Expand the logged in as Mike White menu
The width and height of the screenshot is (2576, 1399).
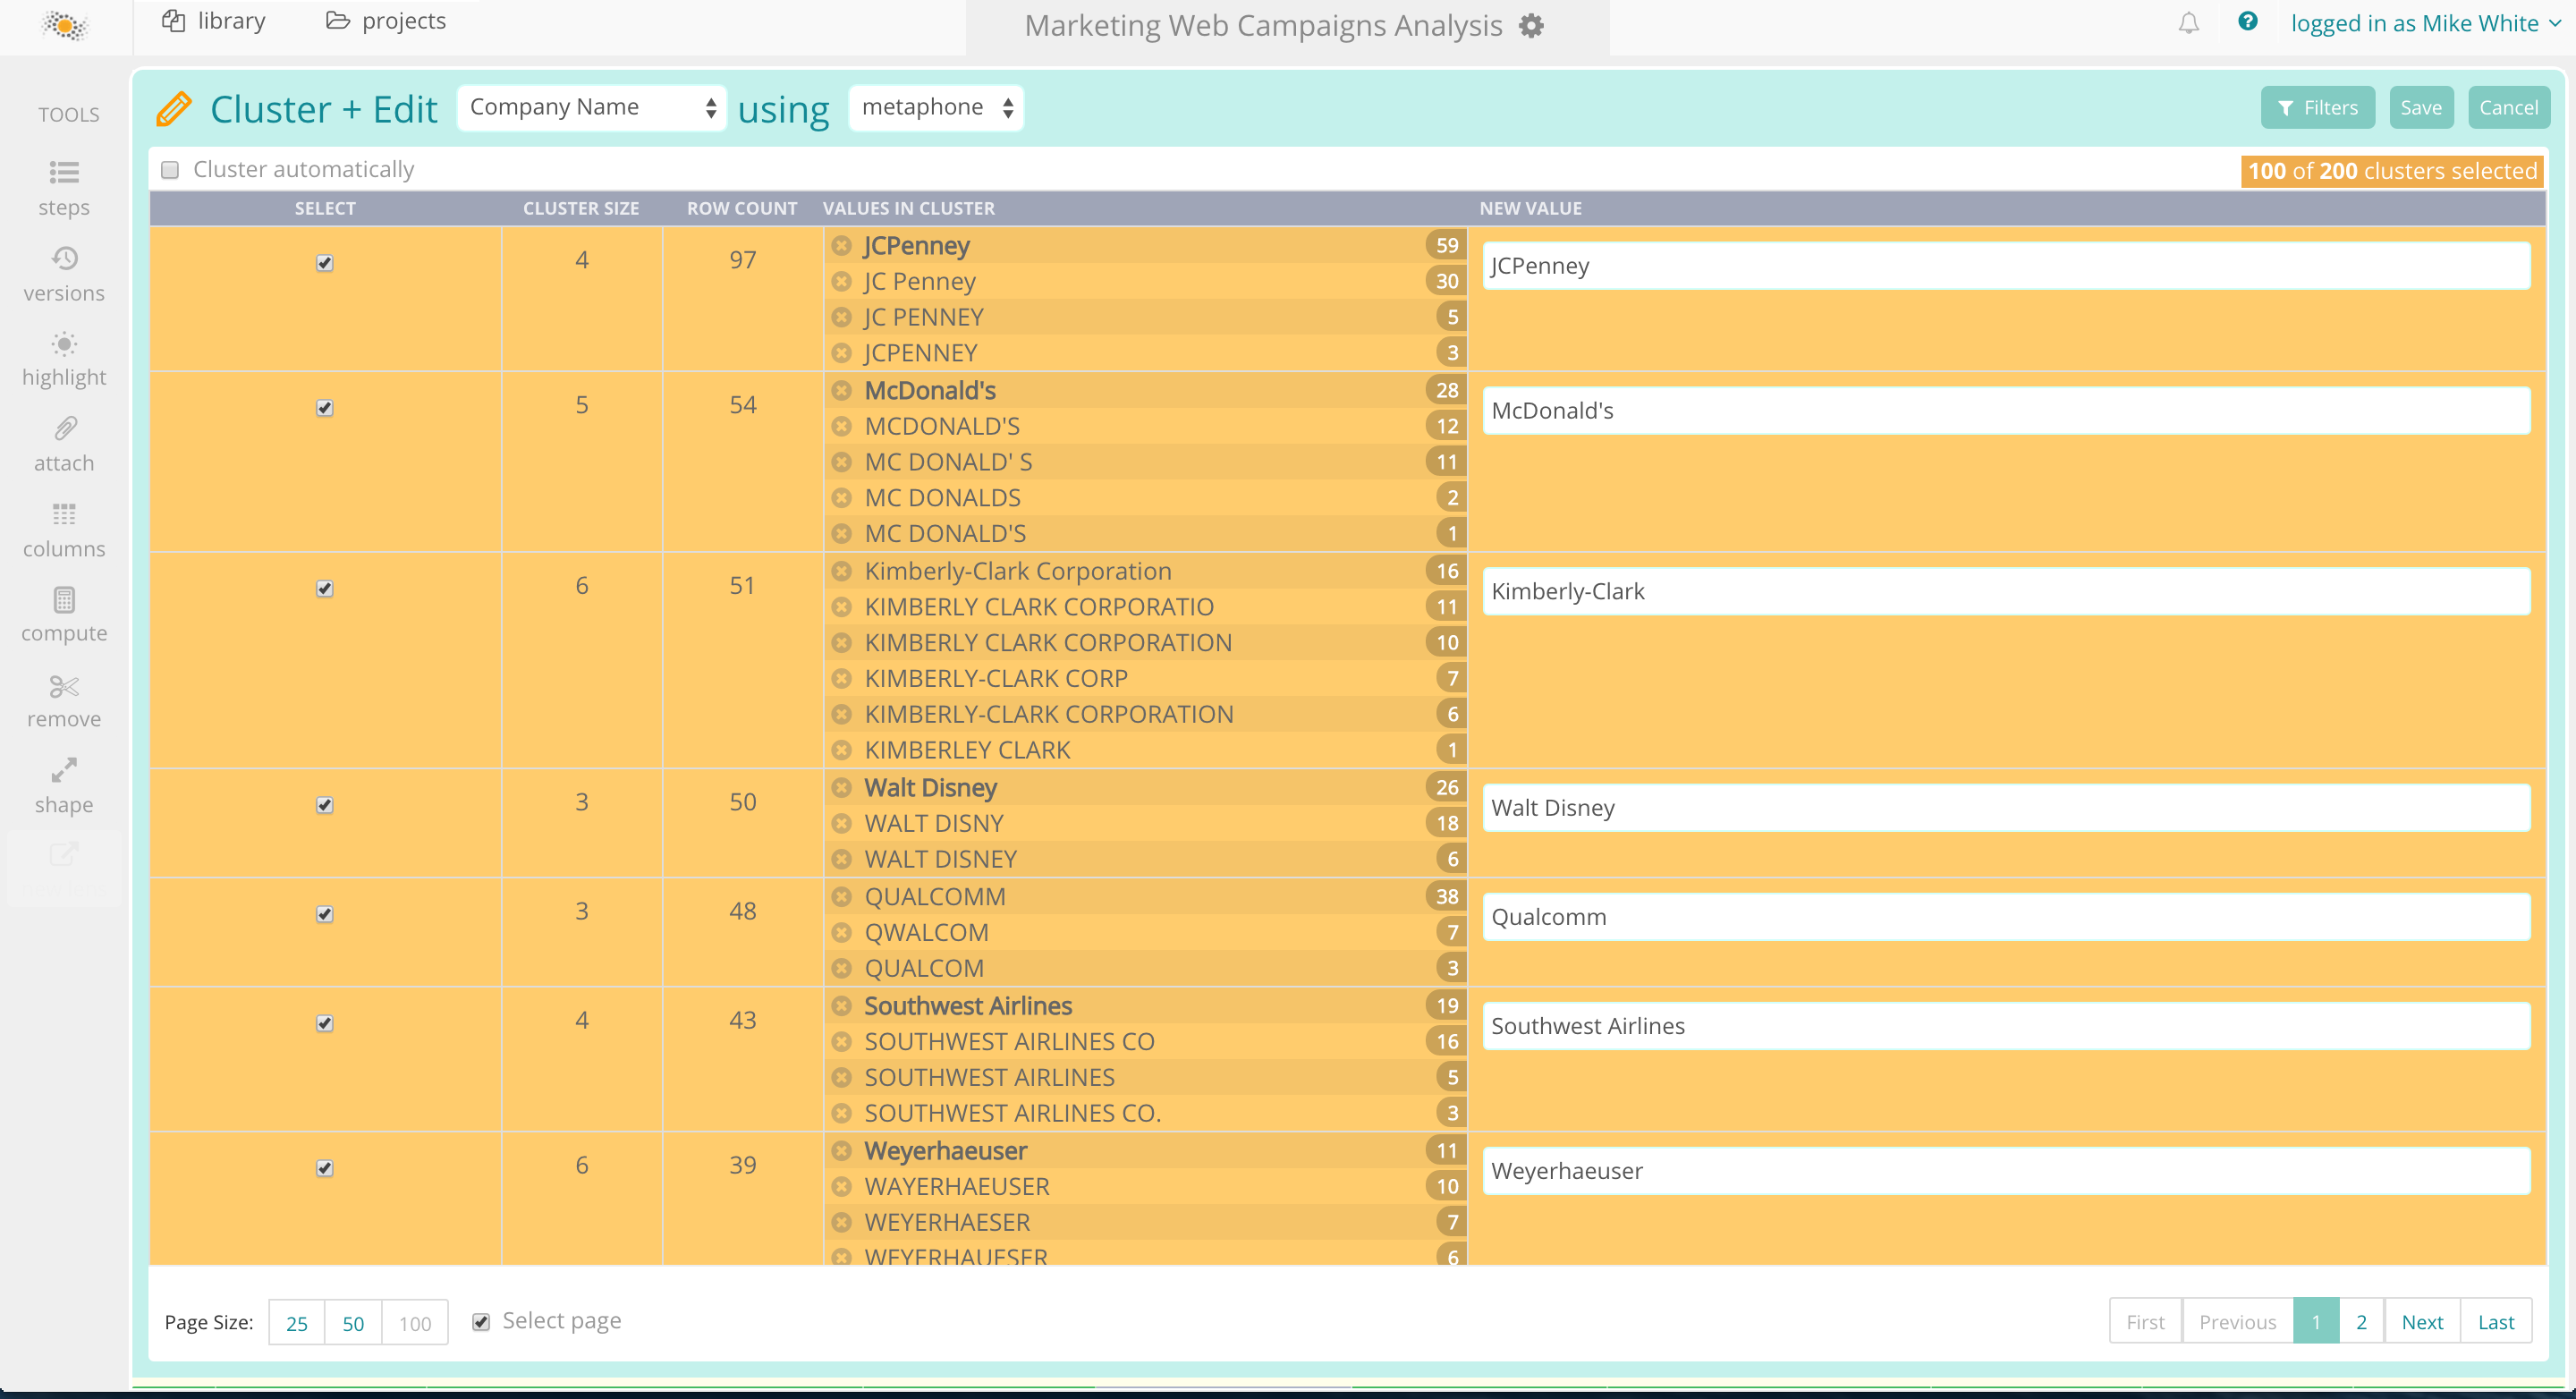2425,23
